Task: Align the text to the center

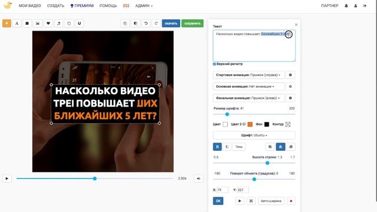Action: (x=280, y=147)
